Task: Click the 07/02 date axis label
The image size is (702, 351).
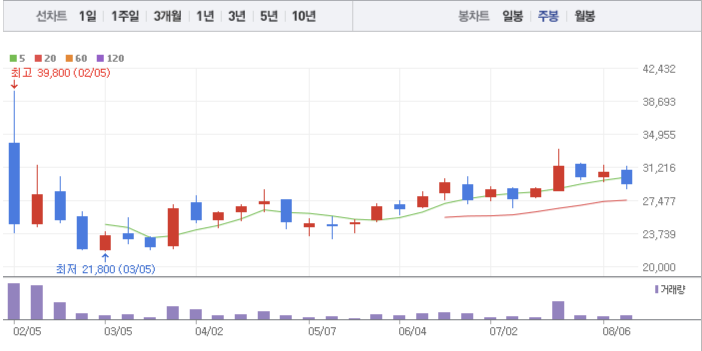Action: [503, 331]
